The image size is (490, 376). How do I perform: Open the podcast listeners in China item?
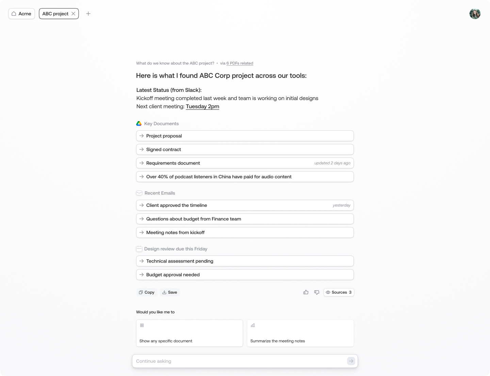point(245,177)
